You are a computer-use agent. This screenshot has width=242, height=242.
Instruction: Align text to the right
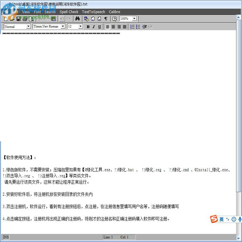(x=119, y=27)
